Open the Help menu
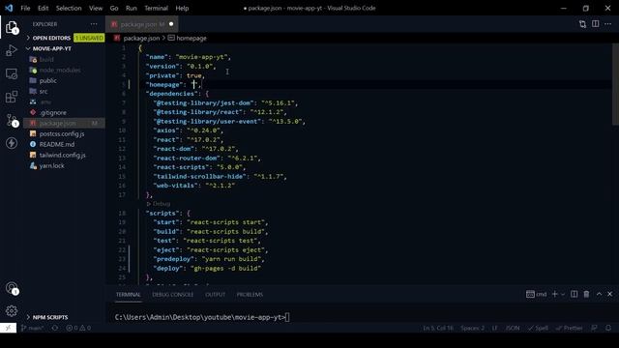This screenshot has height=348, width=619. click(x=182, y=8)
